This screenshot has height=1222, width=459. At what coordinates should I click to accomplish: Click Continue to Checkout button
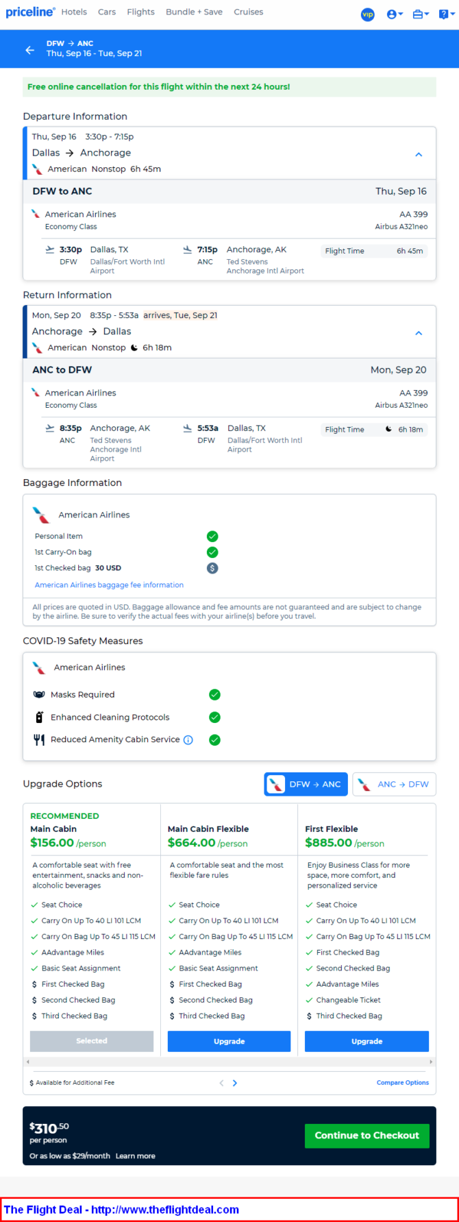367,1136
